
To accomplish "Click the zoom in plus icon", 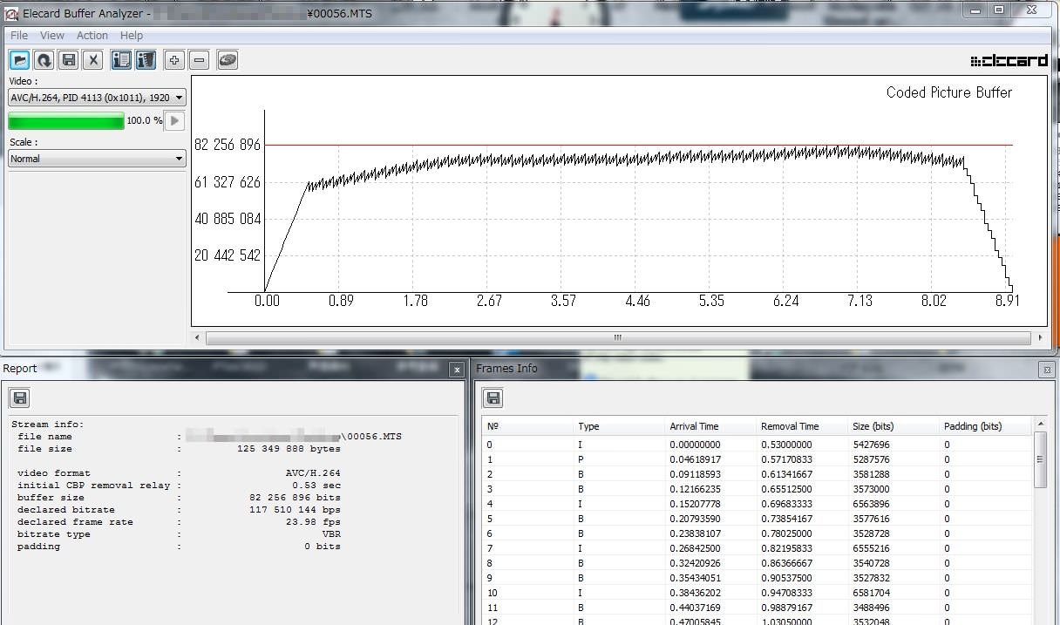I will (174, 60).
